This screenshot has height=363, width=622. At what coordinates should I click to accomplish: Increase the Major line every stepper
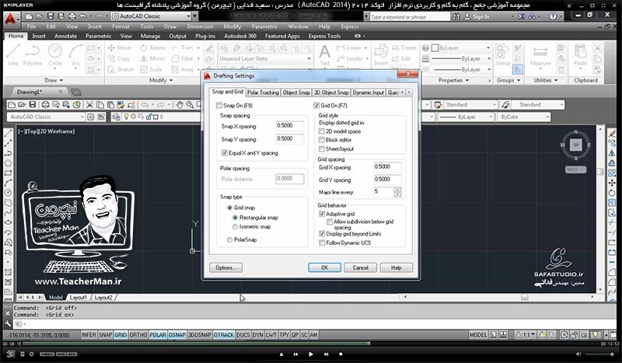coord(397,190)
